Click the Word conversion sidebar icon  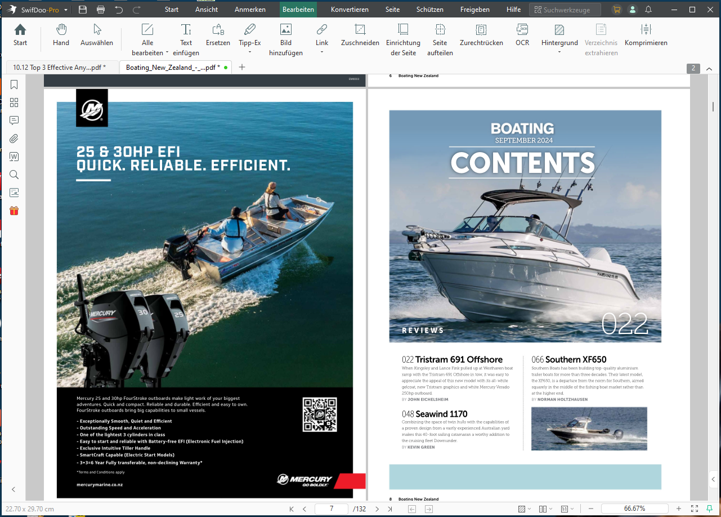point(14,157)
